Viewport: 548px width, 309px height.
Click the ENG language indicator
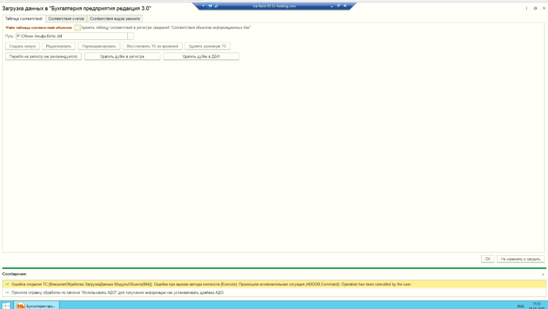[521, 306]
